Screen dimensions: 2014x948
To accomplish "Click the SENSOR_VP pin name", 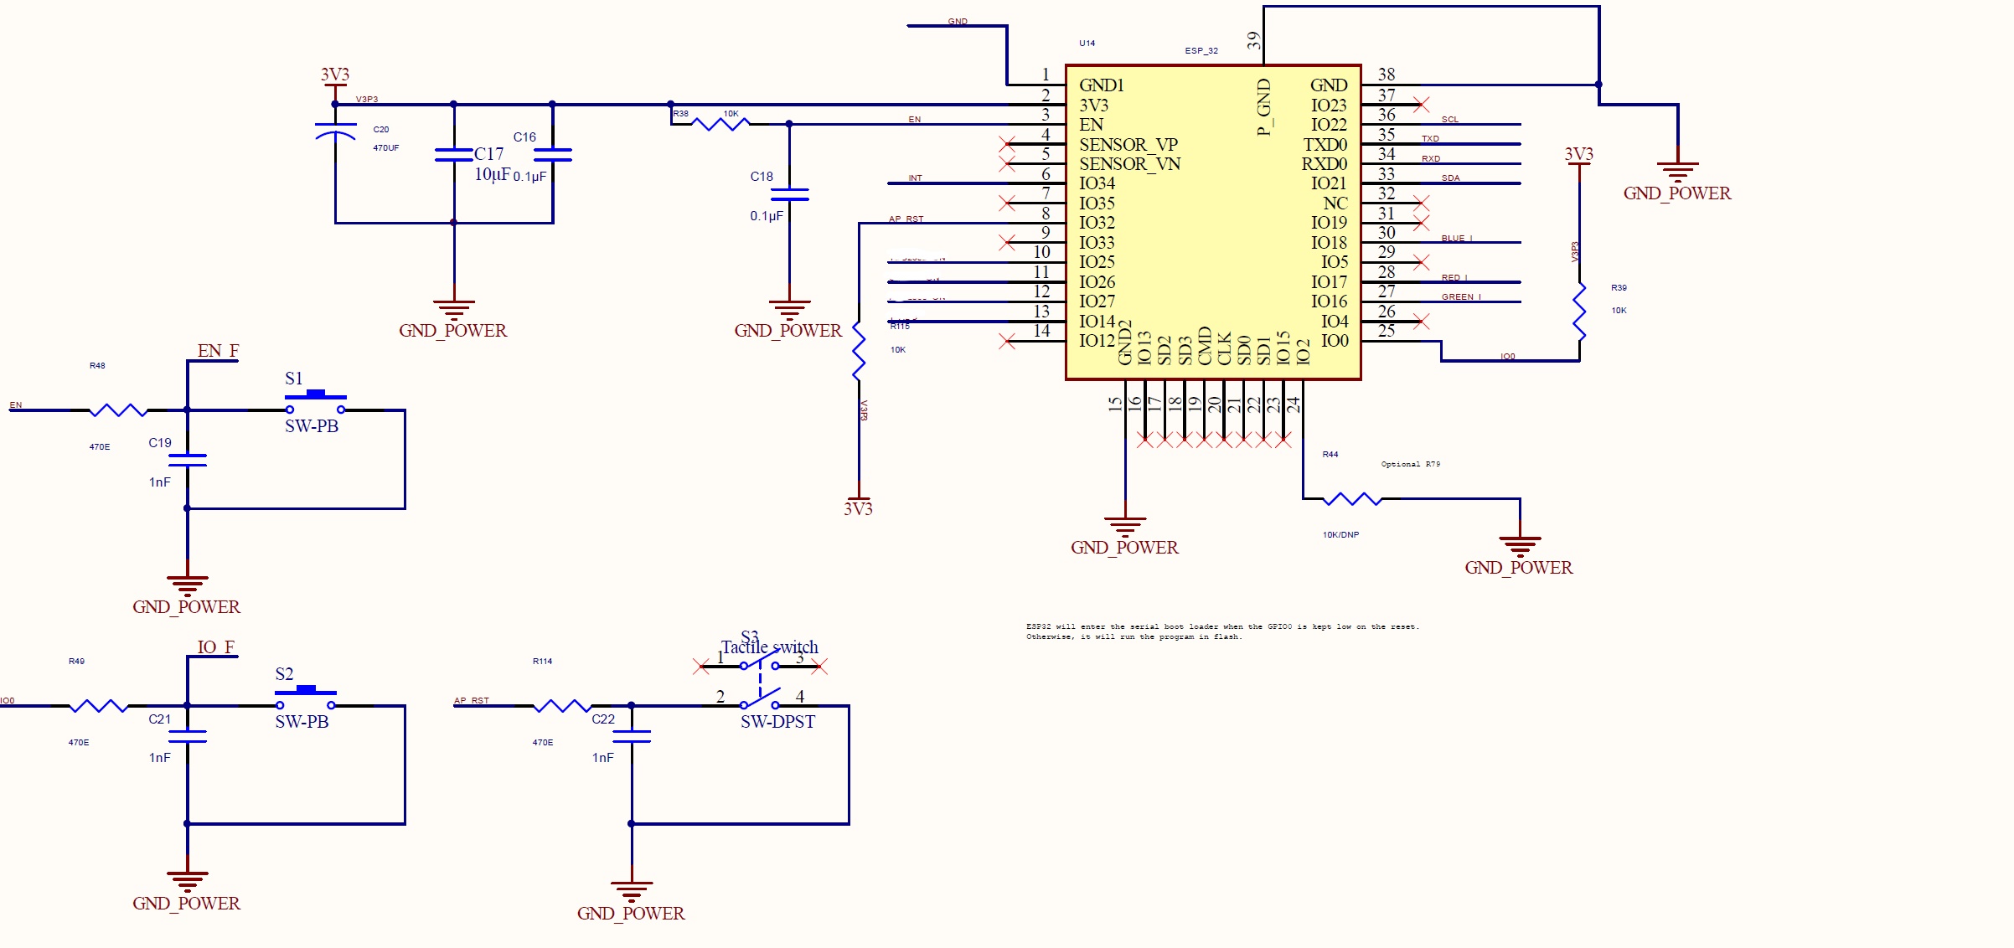I will coord(1128,145).
